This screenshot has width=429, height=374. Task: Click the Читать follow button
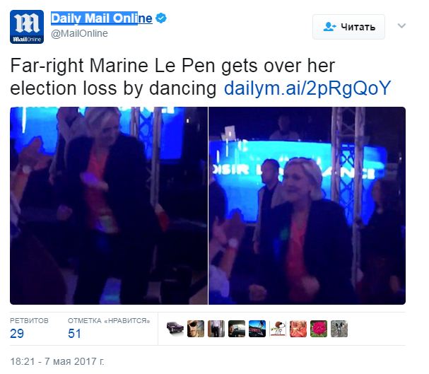[349, 27]
